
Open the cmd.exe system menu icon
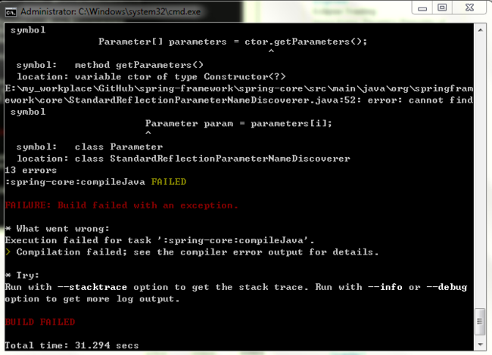[11, 12]
